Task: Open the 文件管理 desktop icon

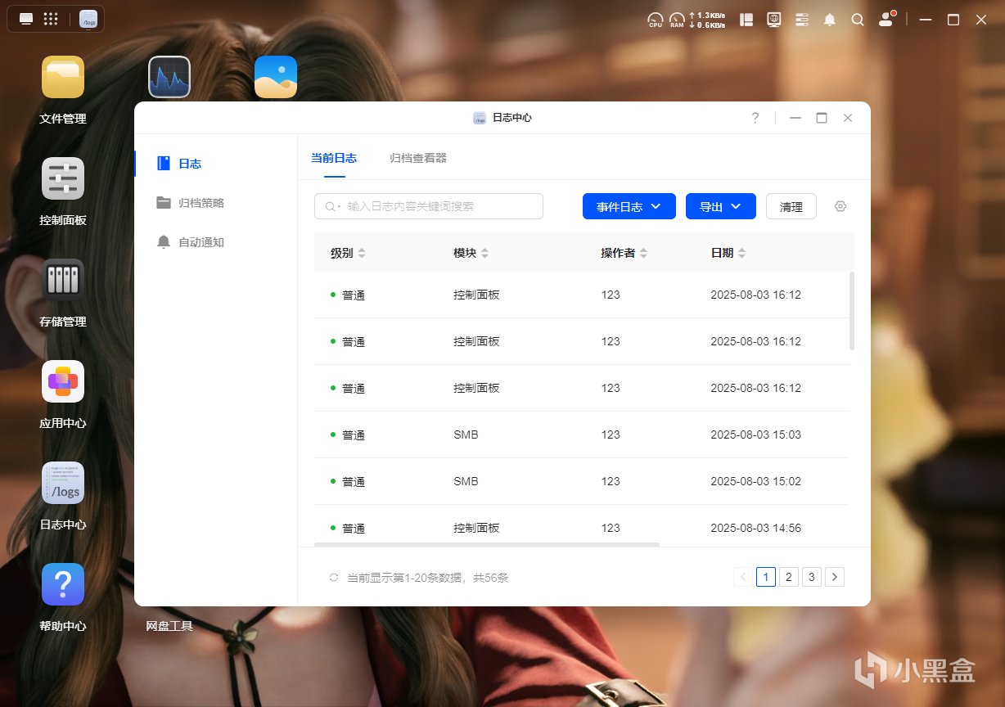Action: click(63, 77)
